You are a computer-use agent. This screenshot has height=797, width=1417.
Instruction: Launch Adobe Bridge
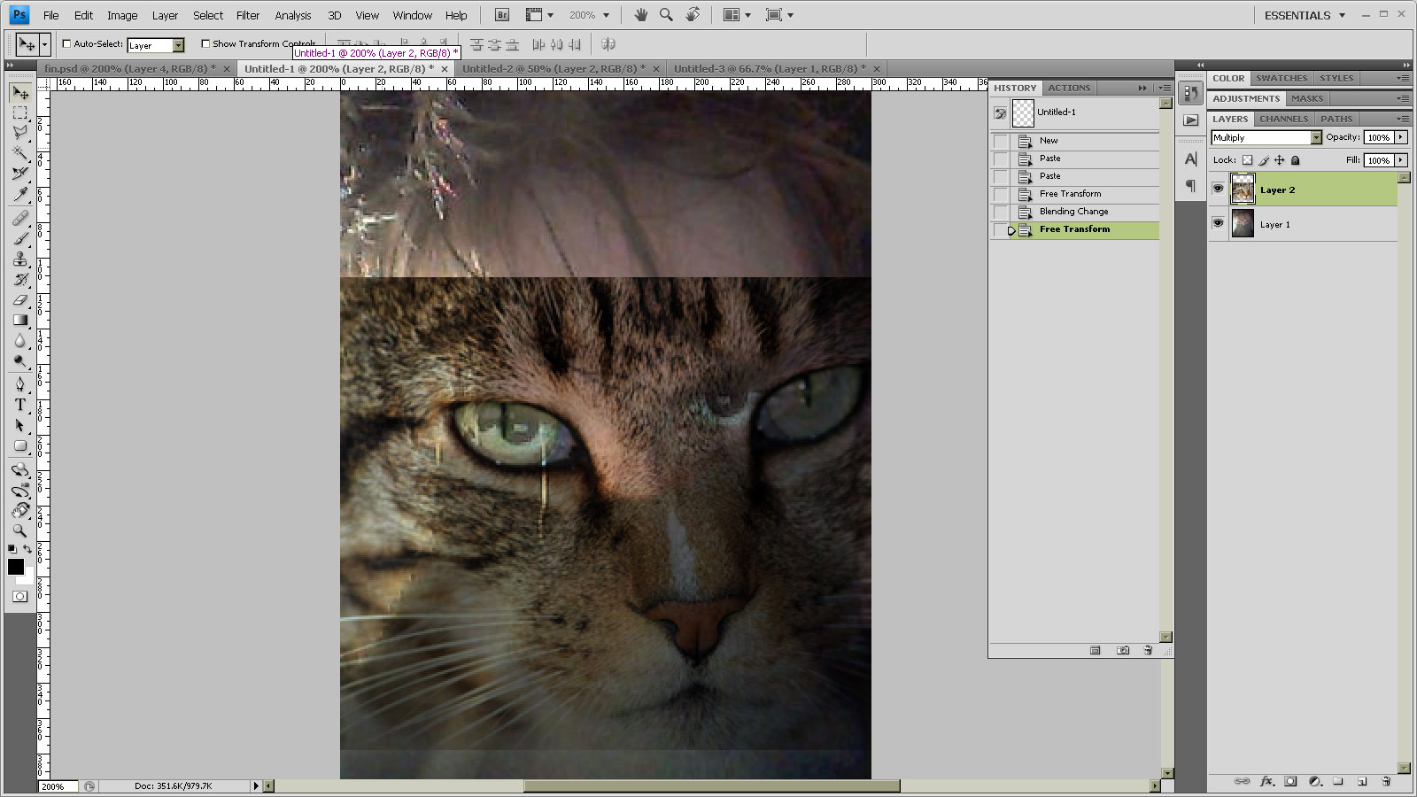tap(502, 15)
